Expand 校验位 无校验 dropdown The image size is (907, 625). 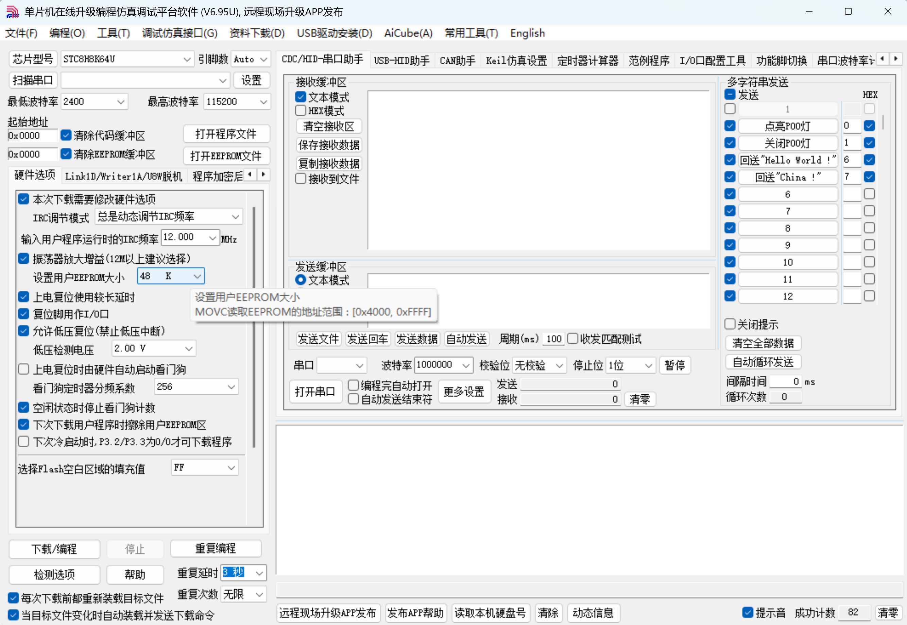pos(559,365)
